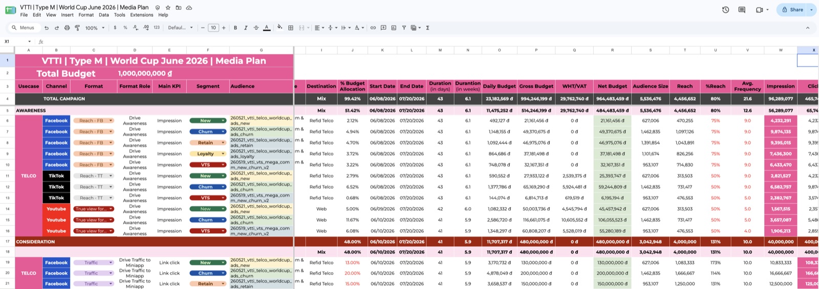Toggle italic formatting
The image size is (819, 289).
point(246,28)
